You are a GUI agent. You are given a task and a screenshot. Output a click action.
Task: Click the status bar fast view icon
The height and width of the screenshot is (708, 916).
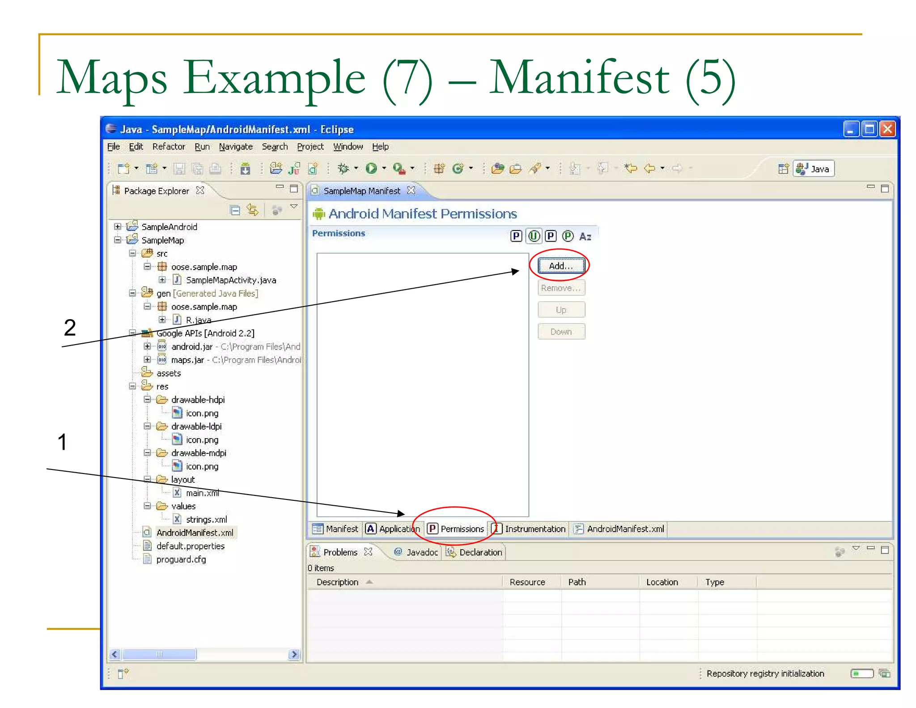[x=123, y=673]
